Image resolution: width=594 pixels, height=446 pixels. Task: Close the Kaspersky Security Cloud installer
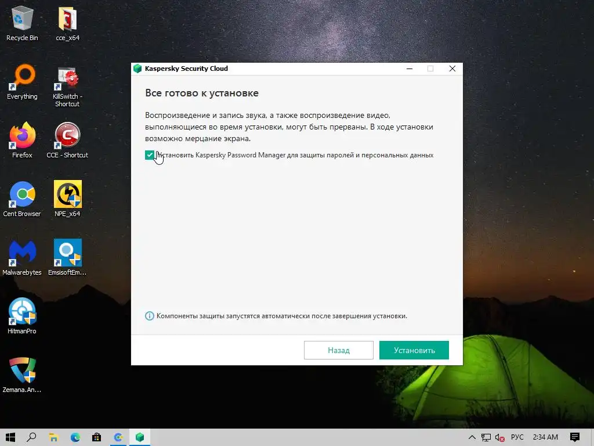(452, 69)
